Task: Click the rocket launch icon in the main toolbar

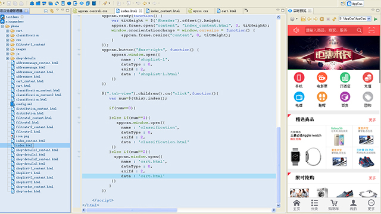Action: coord(105,3)
